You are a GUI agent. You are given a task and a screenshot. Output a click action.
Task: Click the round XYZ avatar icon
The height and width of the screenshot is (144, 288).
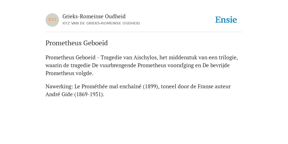click(52, 20)
